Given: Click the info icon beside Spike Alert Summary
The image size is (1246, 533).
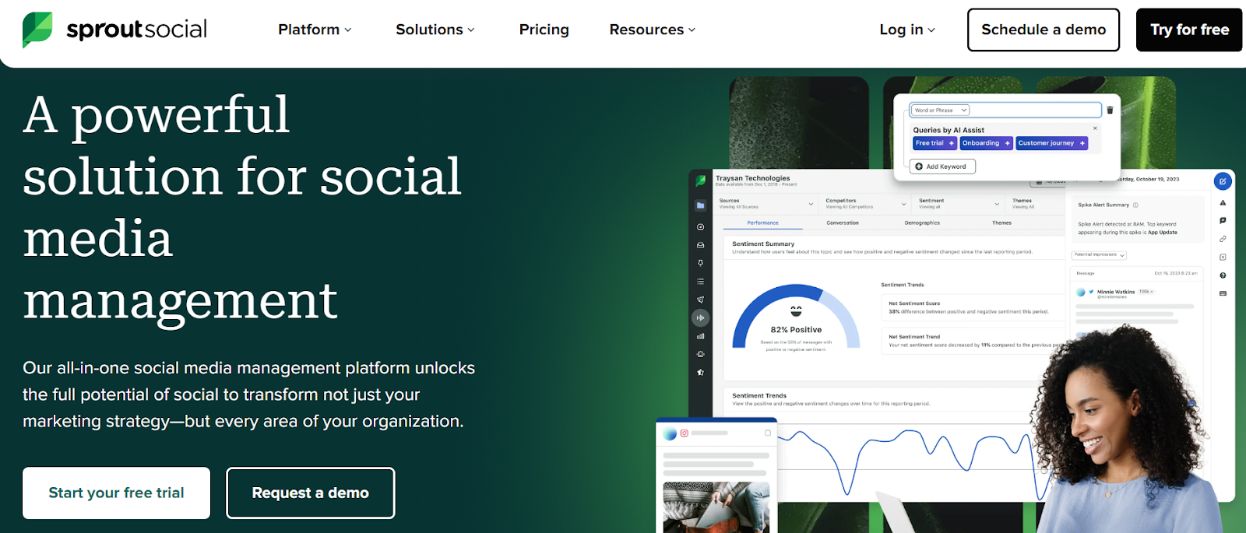Looking at the screenshot, I should [1135, 205].
